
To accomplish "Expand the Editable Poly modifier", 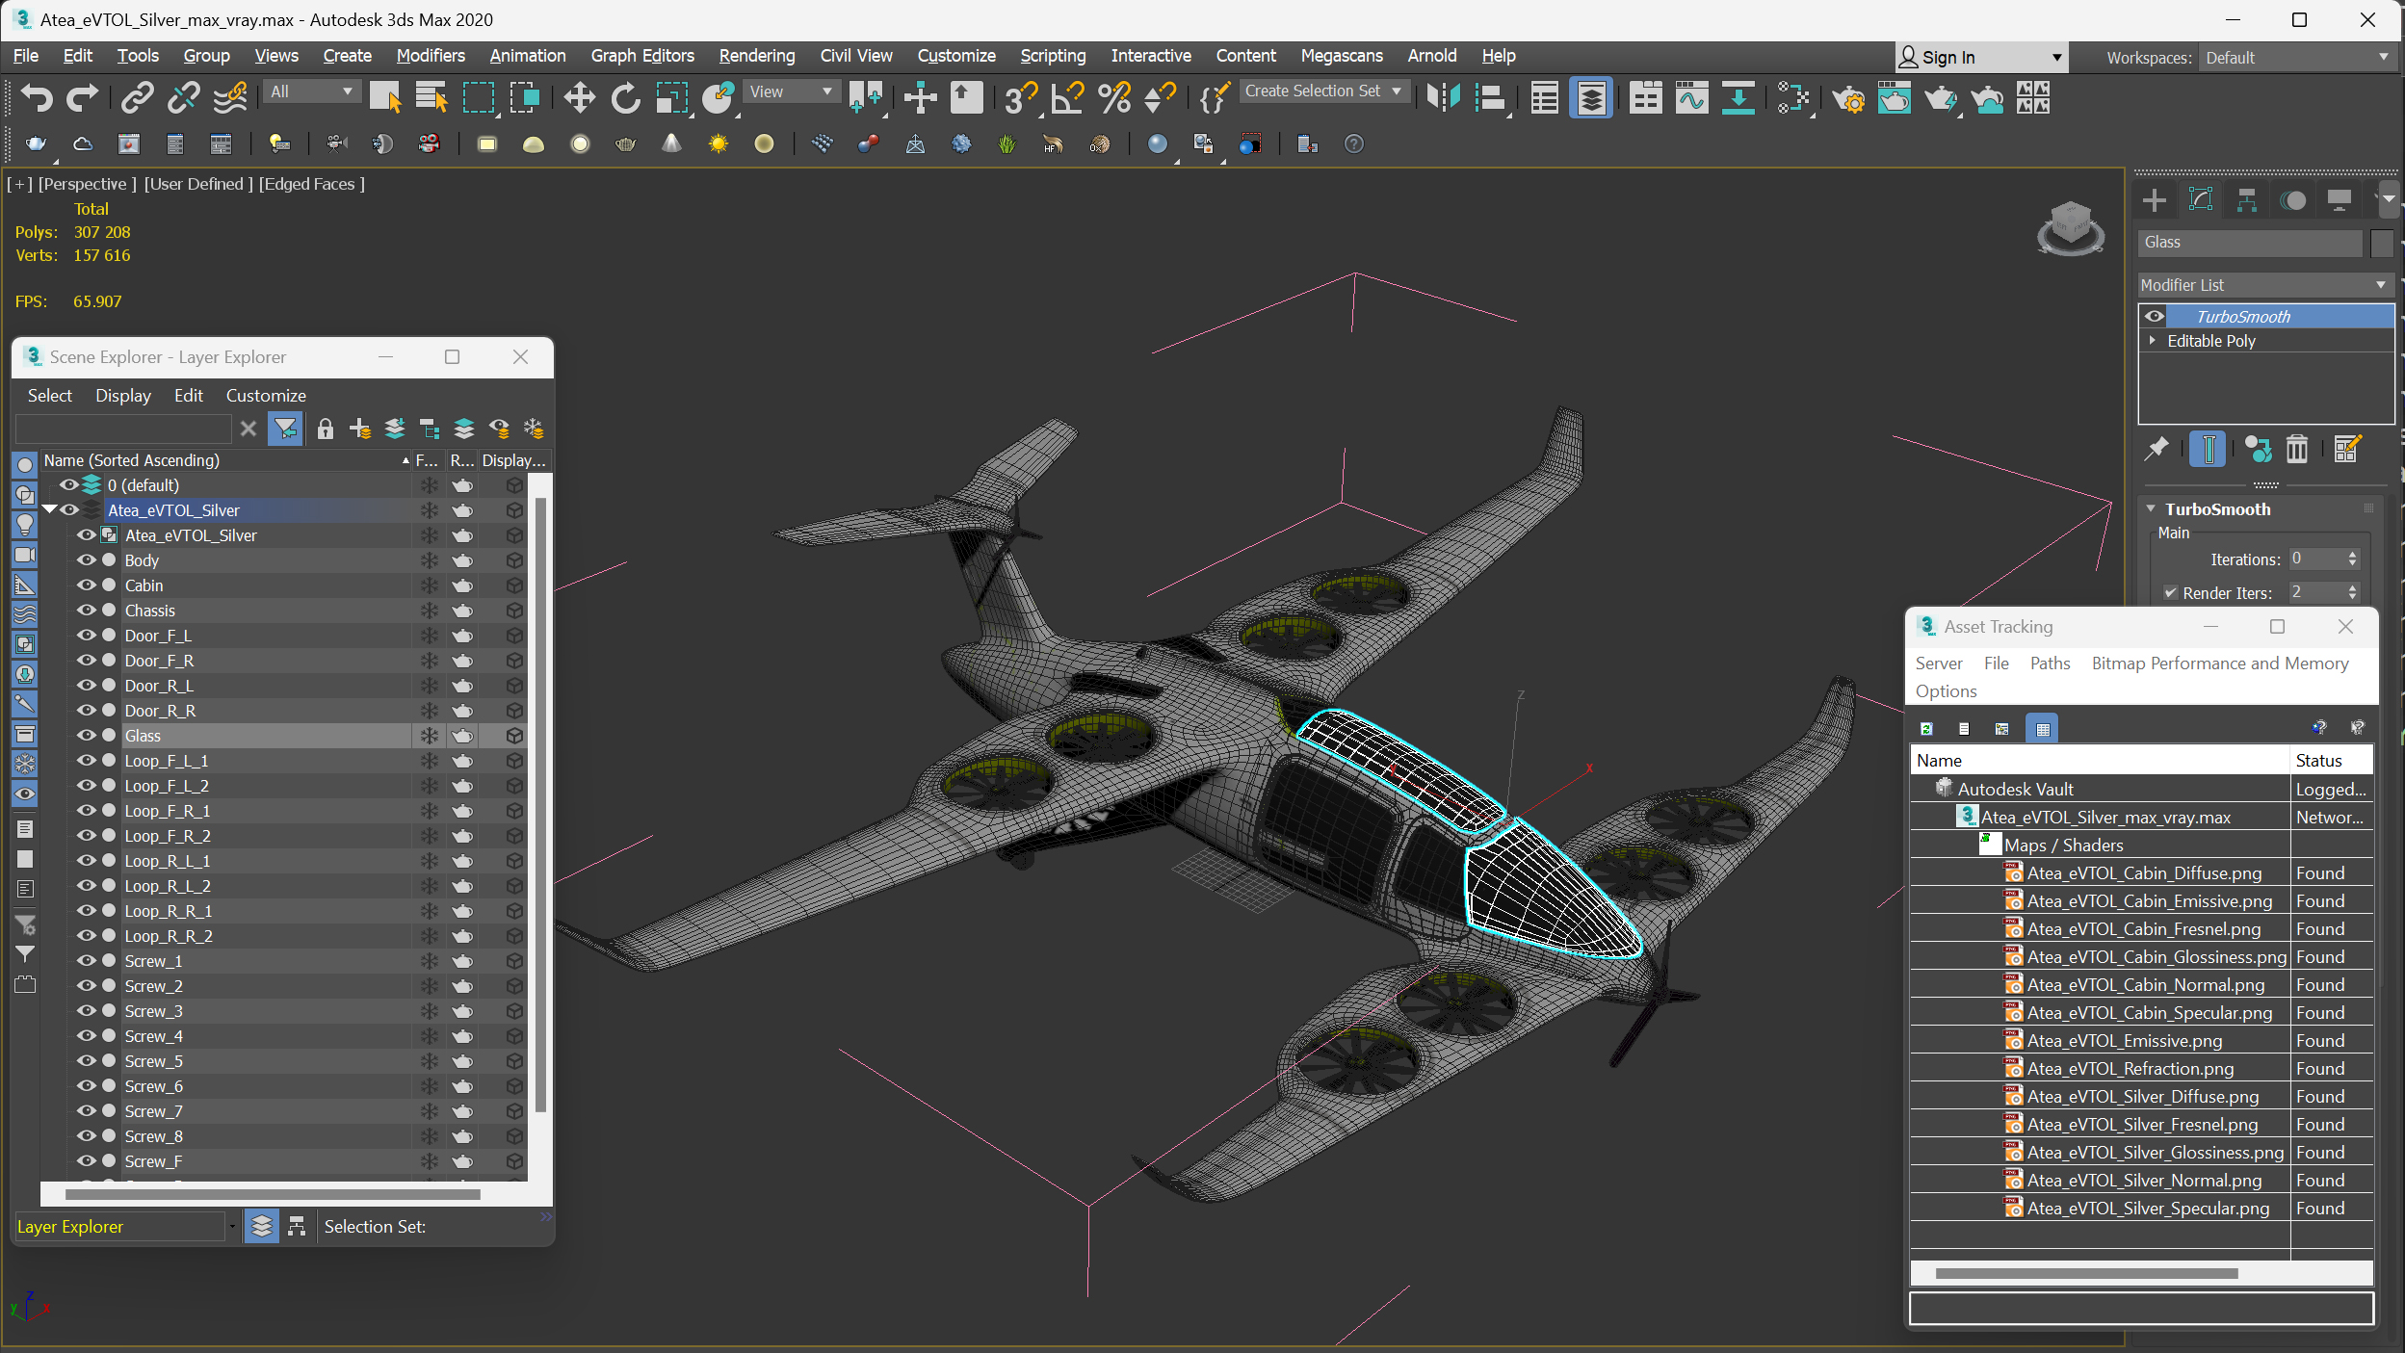I will pos(2153,340).
